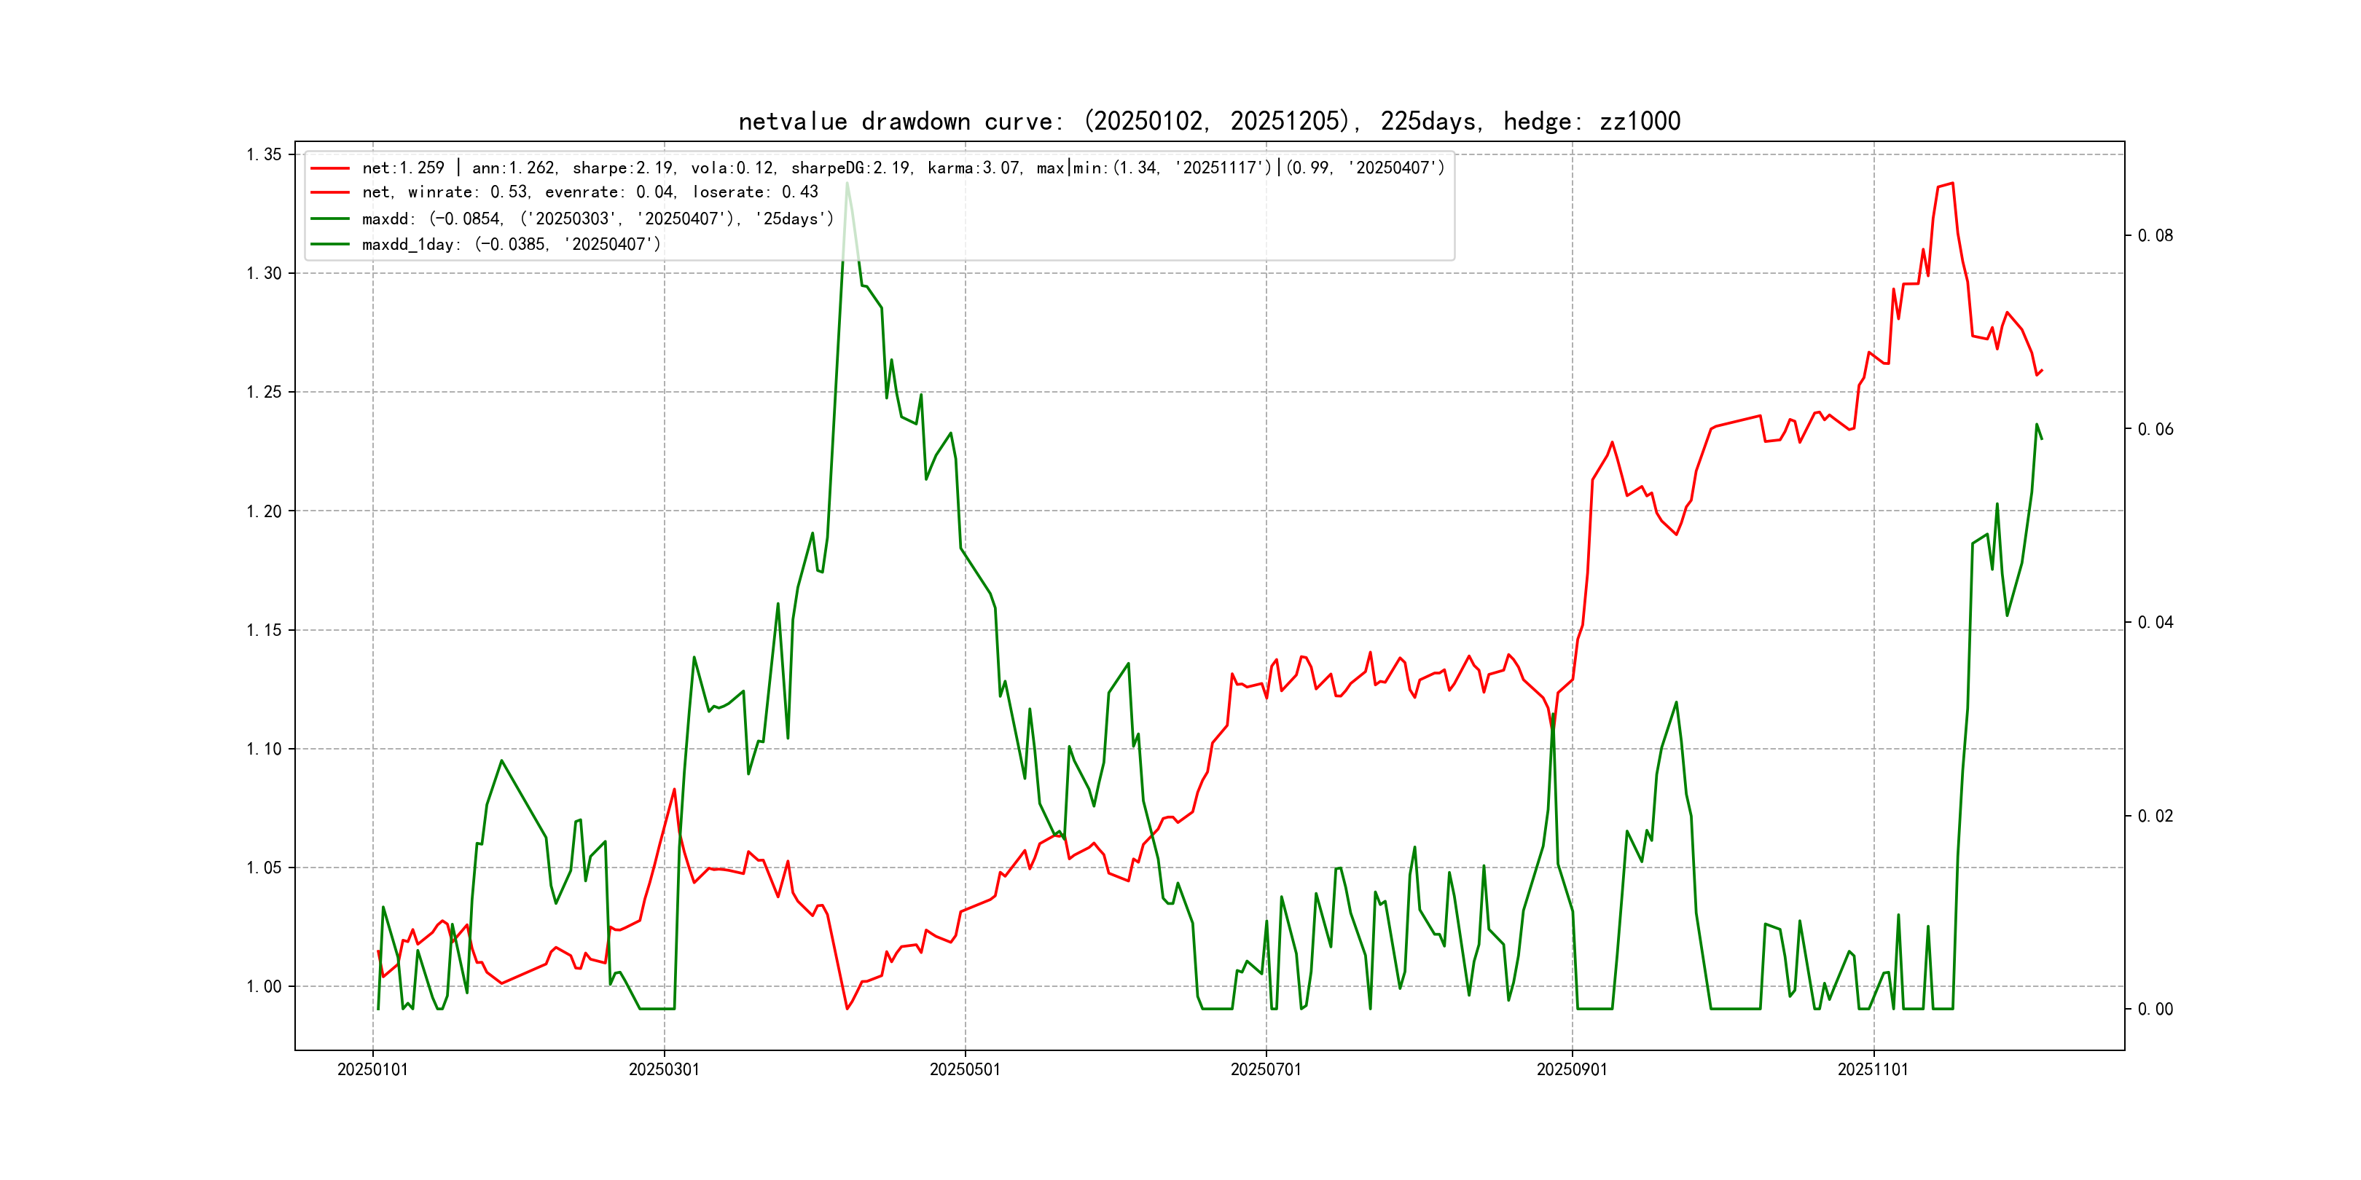Click the 1.00 left axis tick label
The width and height of the screenshot is (2361, 1180).
tap(264, 987)
